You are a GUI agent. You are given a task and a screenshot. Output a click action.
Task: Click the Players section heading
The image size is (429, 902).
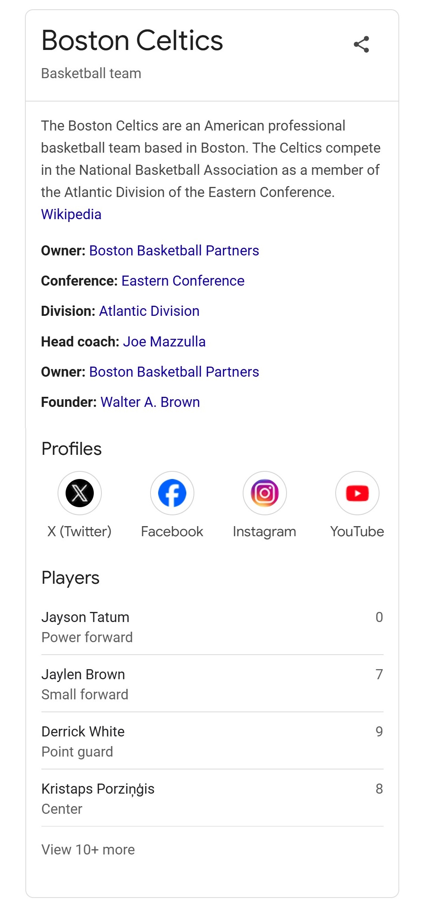[70, 578]
